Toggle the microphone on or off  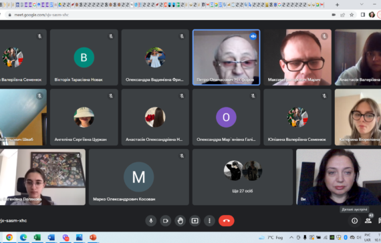point(151,221)
